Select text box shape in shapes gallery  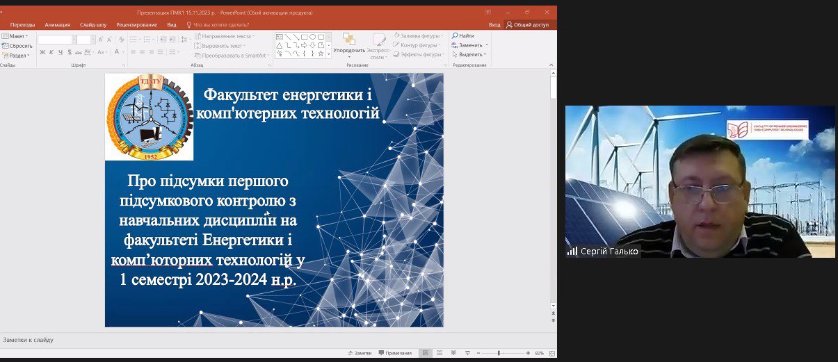coord(280,36)
